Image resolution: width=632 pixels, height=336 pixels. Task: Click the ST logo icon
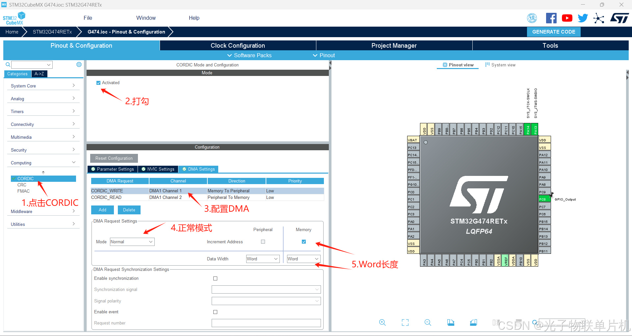tap(619, 18)
